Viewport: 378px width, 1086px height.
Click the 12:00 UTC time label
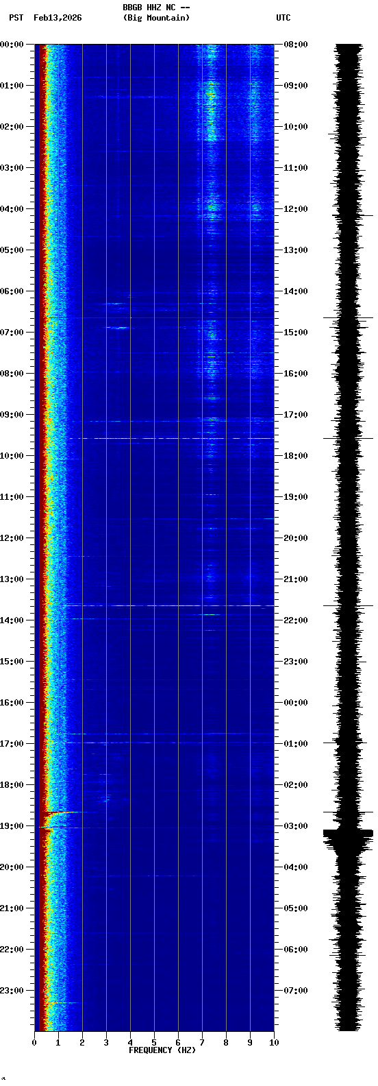click(x=296, y=209)
